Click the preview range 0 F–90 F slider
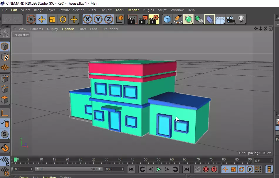The height and width of the screenshot is (178, 279). point(68,169)
